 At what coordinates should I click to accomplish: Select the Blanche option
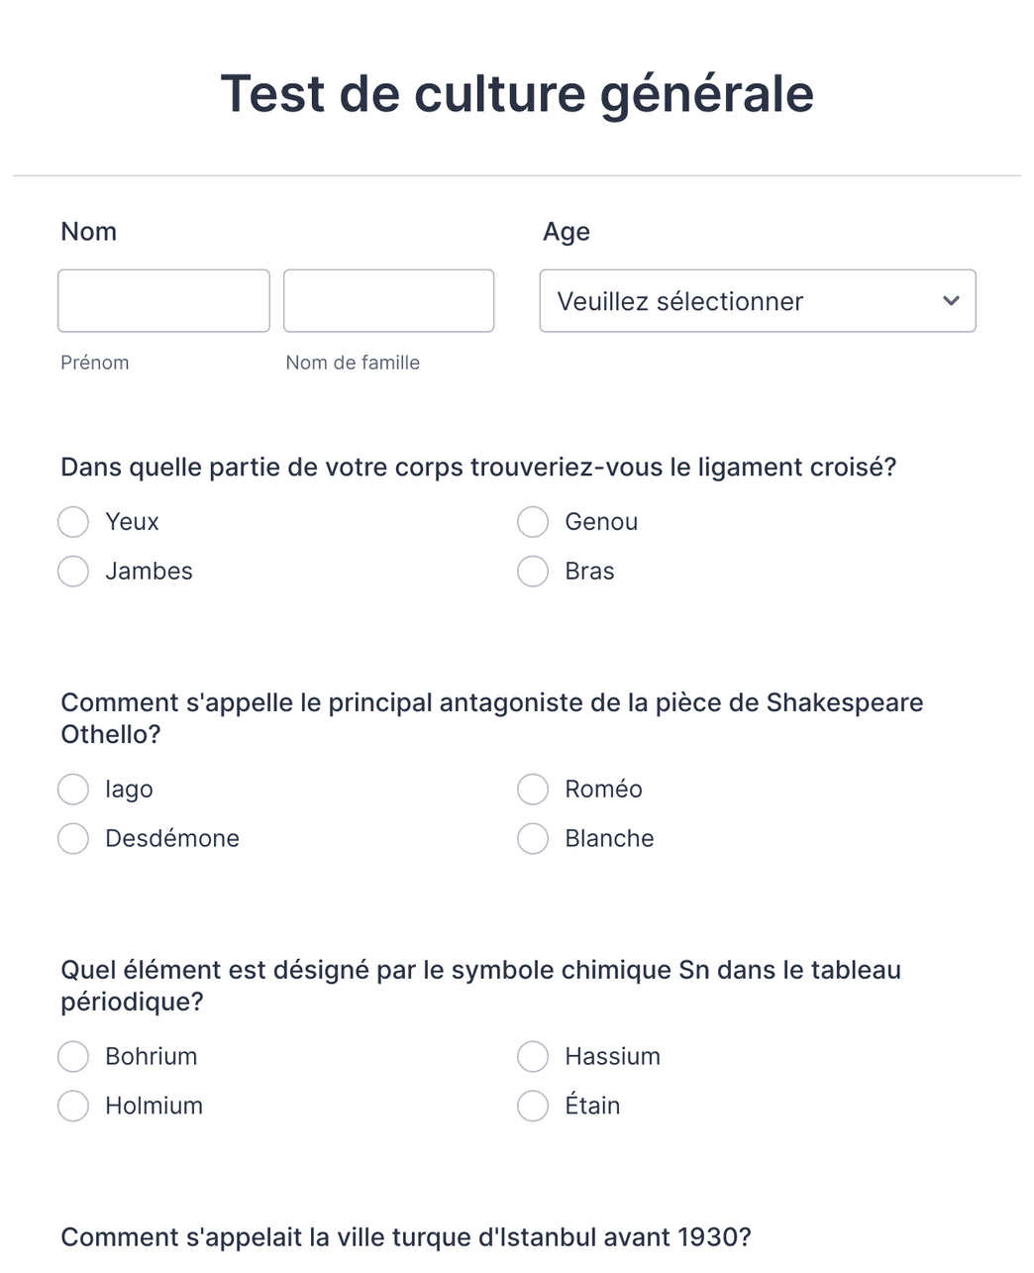click(532, 838)
